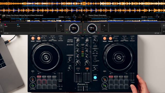The height and width of the screenshot is (93, 165).
Task: Click the deck 1 album artwork thumbnail
Action: coord(3,16)
